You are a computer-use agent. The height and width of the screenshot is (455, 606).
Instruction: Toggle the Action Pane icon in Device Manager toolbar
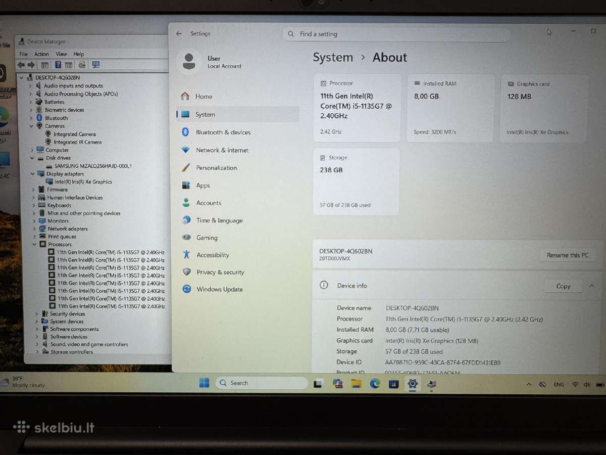click(x=68, y=65)
